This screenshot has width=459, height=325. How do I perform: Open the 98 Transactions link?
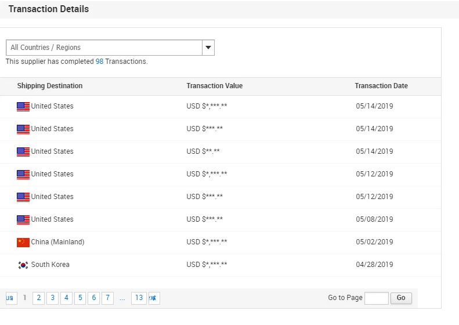pyautogui.click(x=99, y=62)
